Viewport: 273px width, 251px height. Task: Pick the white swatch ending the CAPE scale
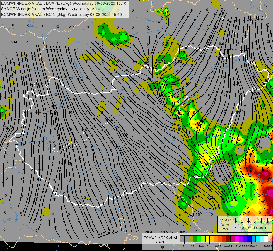pyautogui.click(x=266, y=238)
